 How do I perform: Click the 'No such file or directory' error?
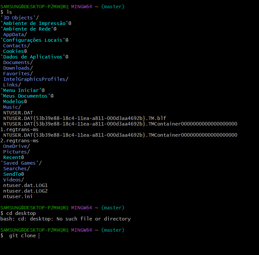[94, 219]
